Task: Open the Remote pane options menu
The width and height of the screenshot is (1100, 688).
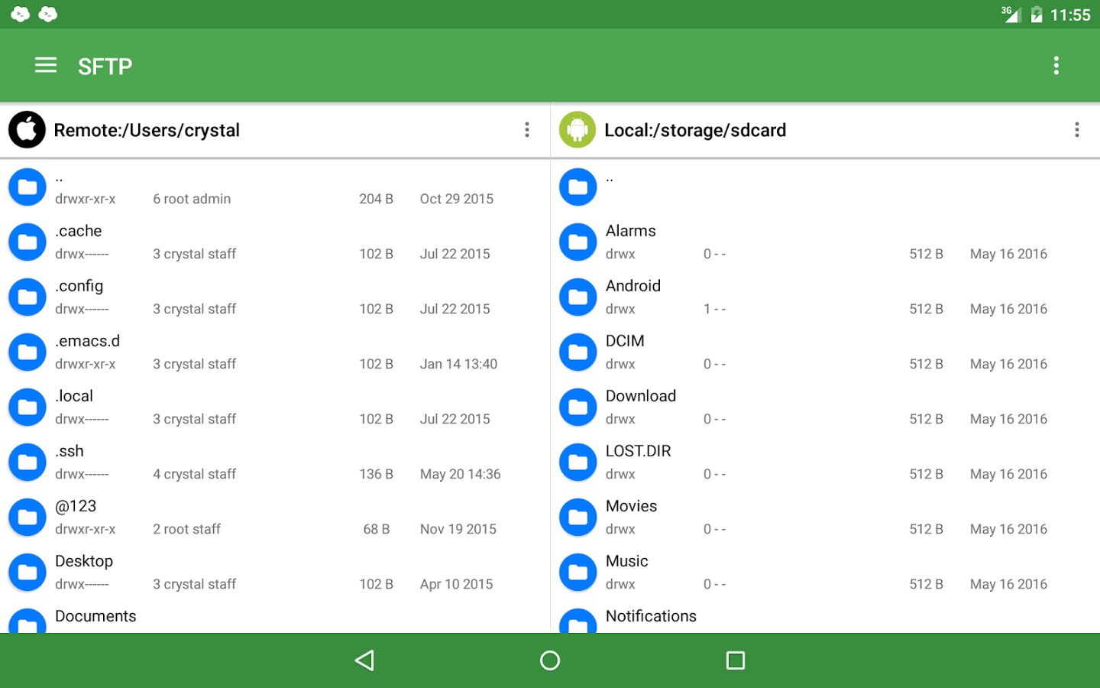Action: tap(527, 130)
